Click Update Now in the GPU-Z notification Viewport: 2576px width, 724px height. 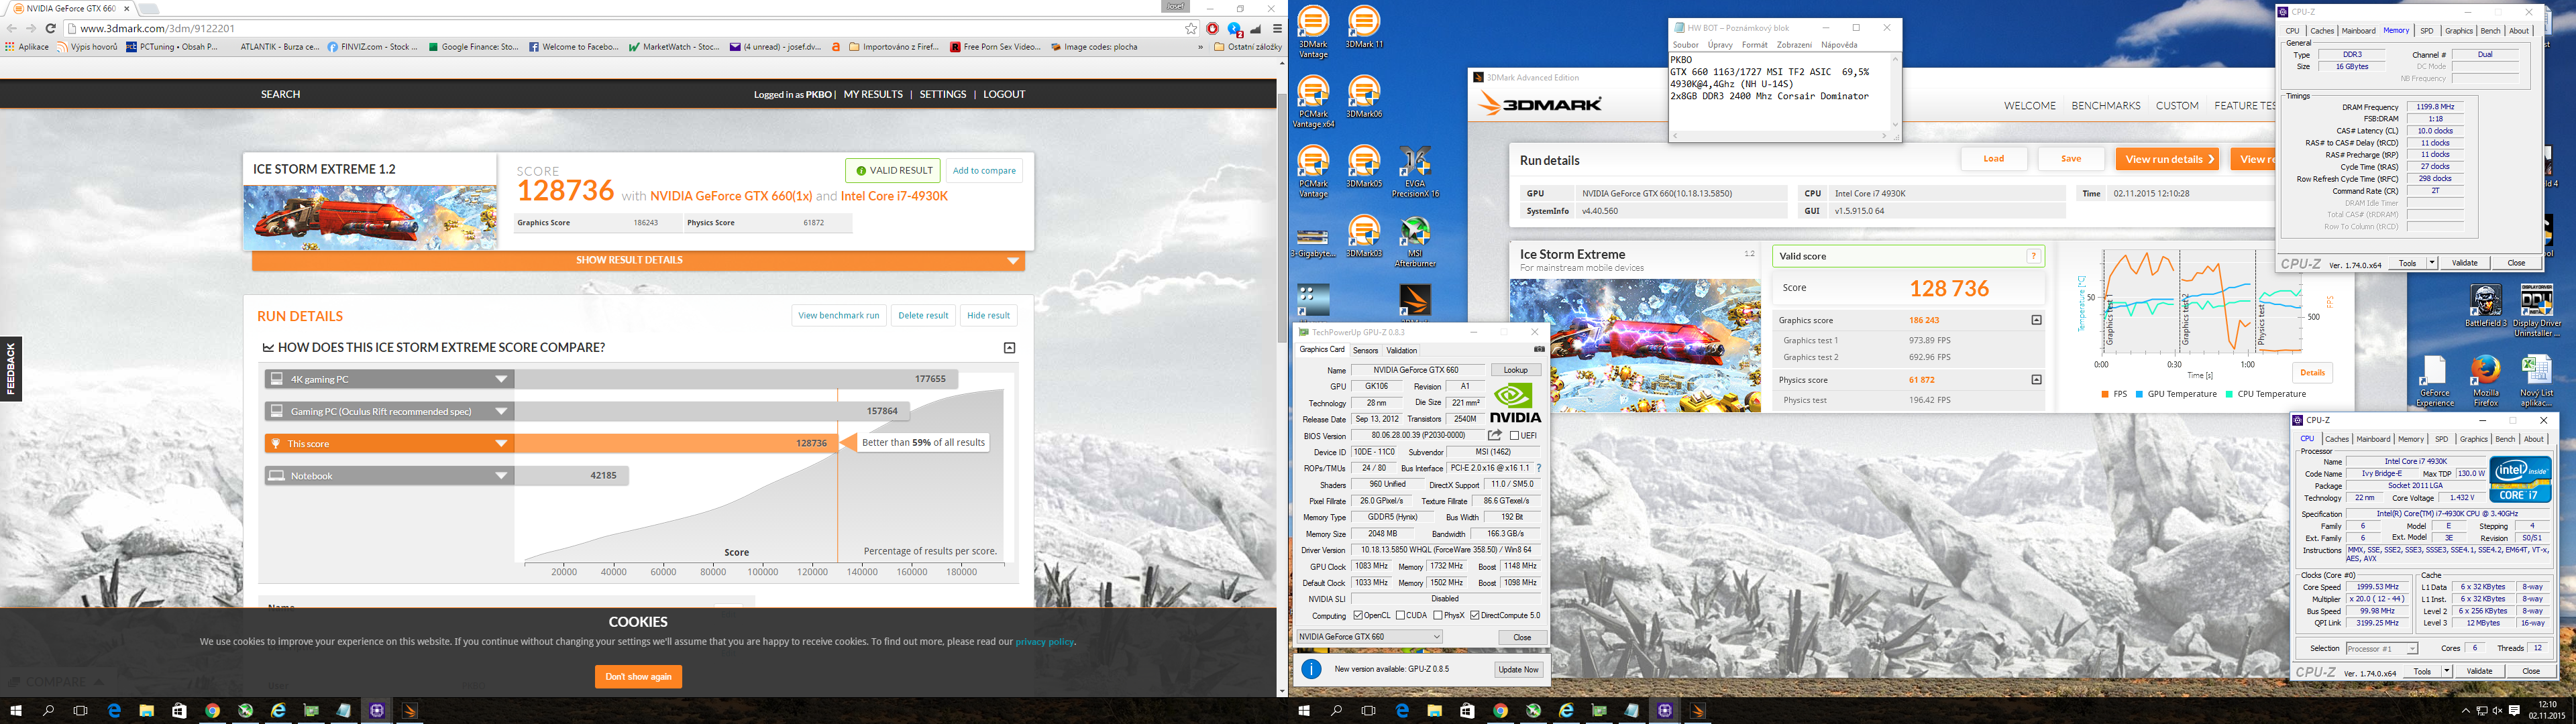coord(1518,670)
